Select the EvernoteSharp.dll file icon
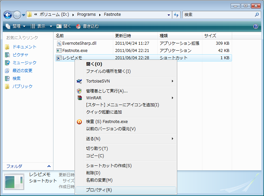The width and height of the screenshot is (264, 196). coord(59,43)
